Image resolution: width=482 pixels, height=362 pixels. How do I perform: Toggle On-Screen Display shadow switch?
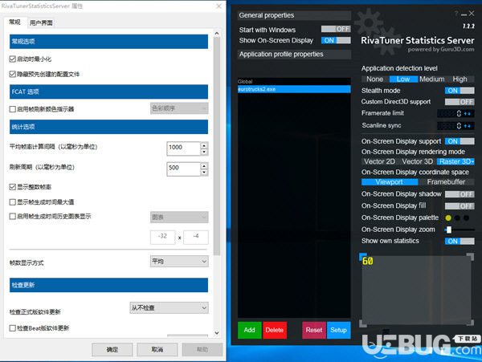tap(460, 194)
